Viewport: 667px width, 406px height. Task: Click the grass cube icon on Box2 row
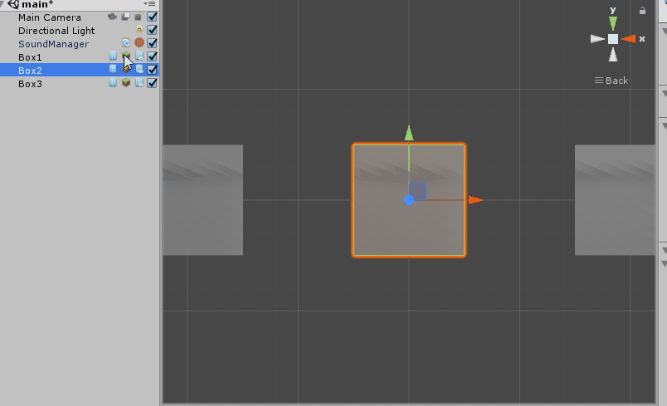tap(126, 70)
